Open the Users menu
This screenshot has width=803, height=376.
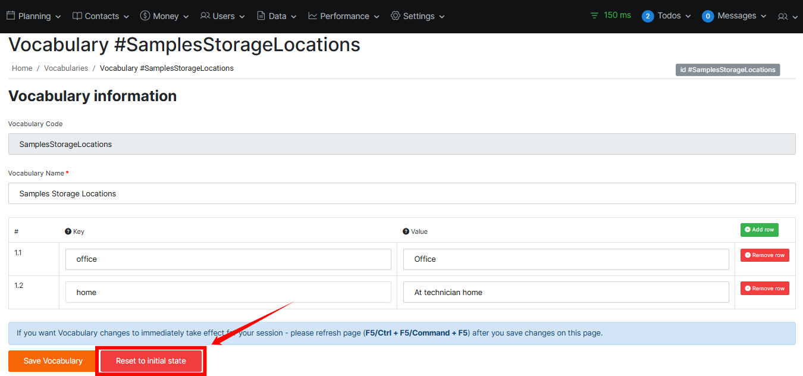[x=223, y=16]
